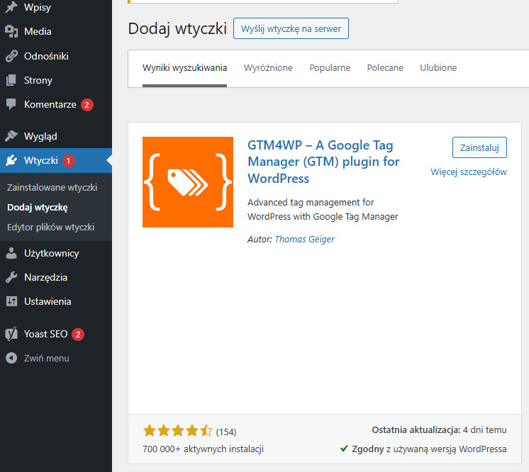Click the 'Dodaj wtyczki' page heading
529x472 pixels.
tap(177, 28)
